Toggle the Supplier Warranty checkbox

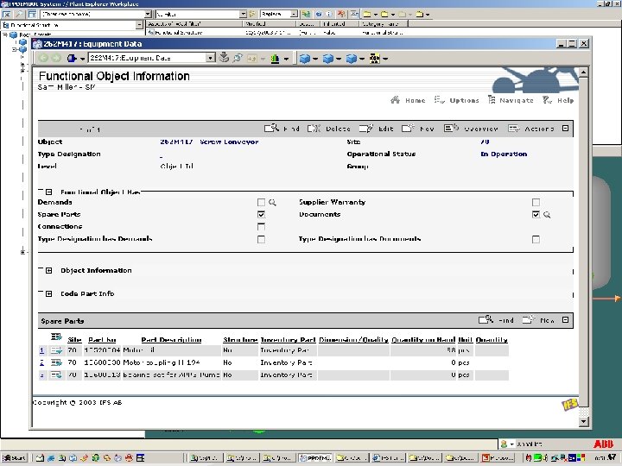pyautogui.click(x=536, y=203)
